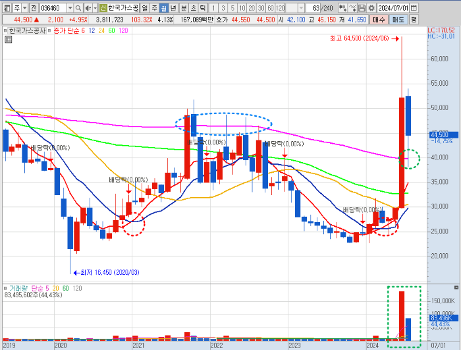Open the stock code 036460 dropdown arrow

click(70, 8)
